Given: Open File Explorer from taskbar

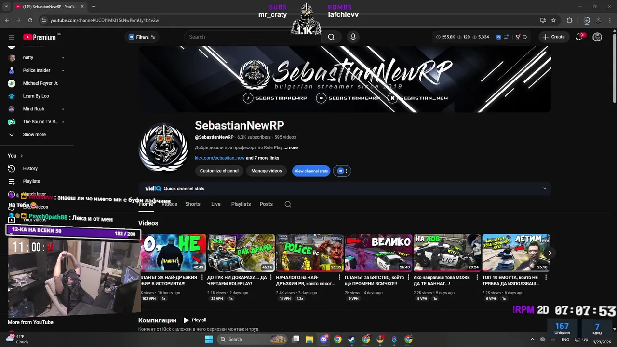Looking at the screenshot, I should click(x=309, y=339).
